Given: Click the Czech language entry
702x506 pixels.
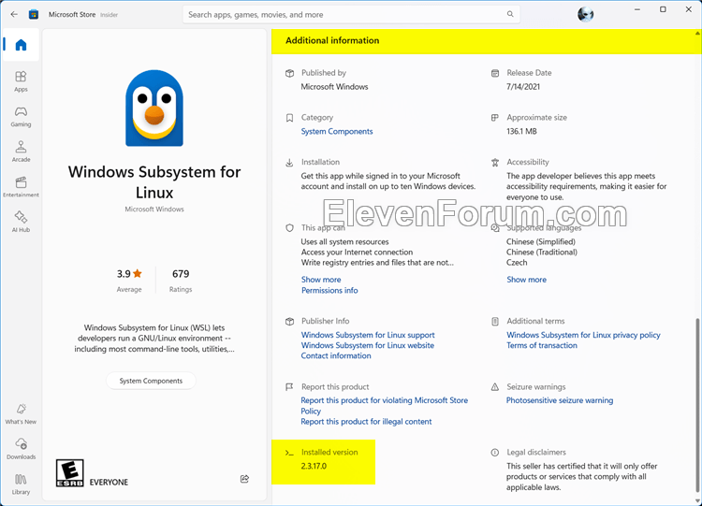Looking at the screenshot, I should click(517, 263).
